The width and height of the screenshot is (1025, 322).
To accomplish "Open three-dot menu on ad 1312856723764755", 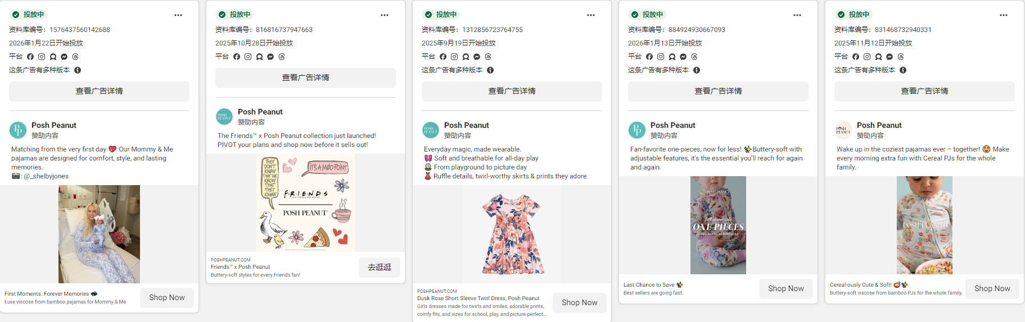I will 591,15.
